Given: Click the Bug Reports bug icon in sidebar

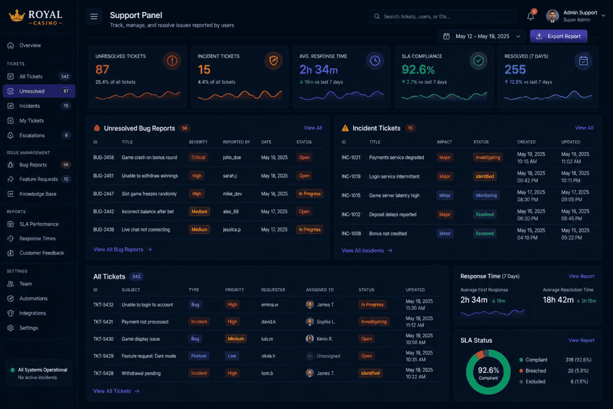Looking at the screenshot, I should click(11, 165).
